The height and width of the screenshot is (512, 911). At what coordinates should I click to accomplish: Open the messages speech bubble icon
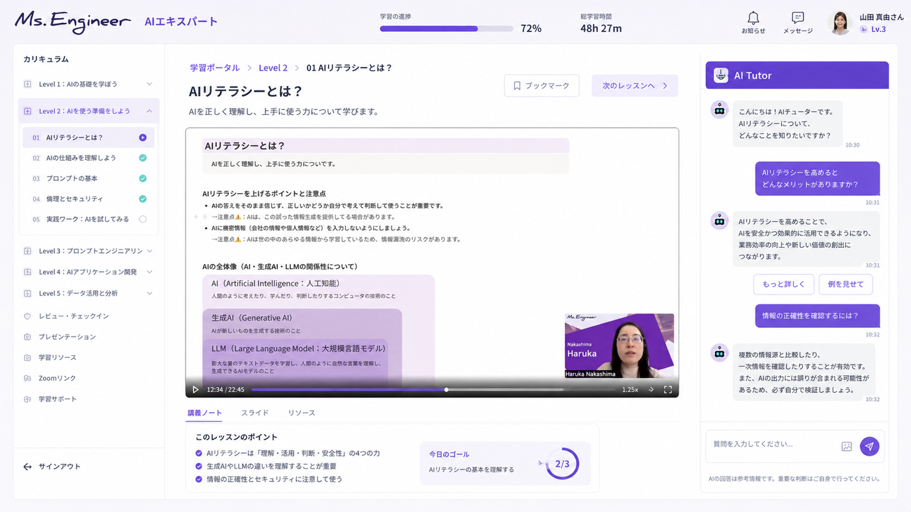click(x=798, y=18)
